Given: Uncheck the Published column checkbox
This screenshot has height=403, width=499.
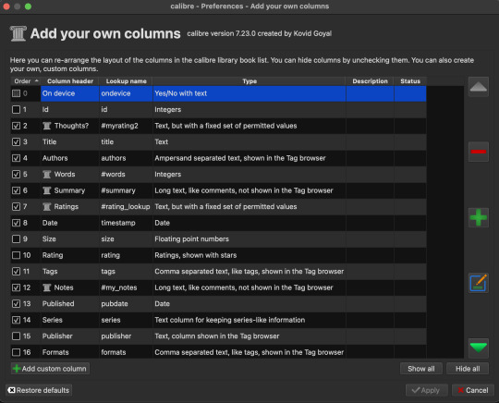Looking at the screenshot, I should [16, 304].
